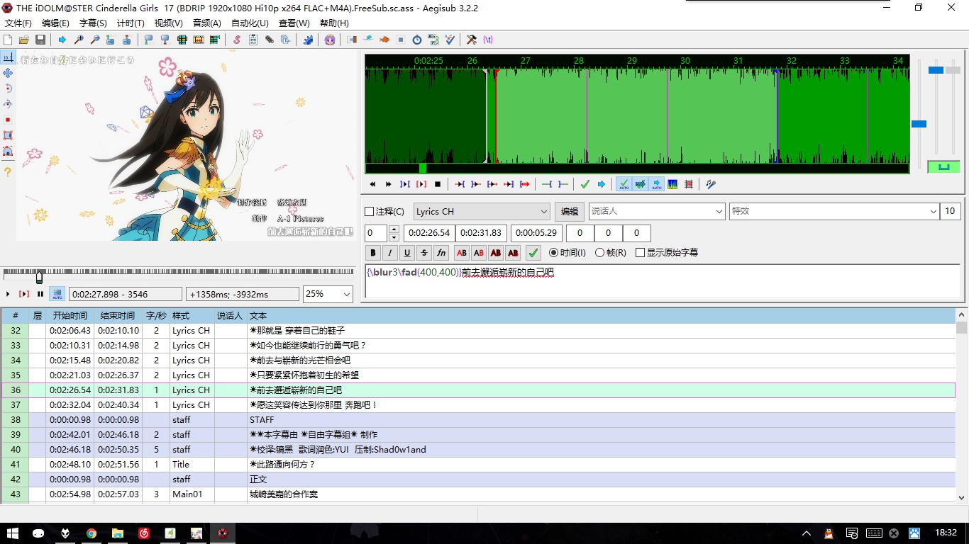Toggle karaoke mode microphone icon
The image size is (969, 544).
click(x=711, y=184)
